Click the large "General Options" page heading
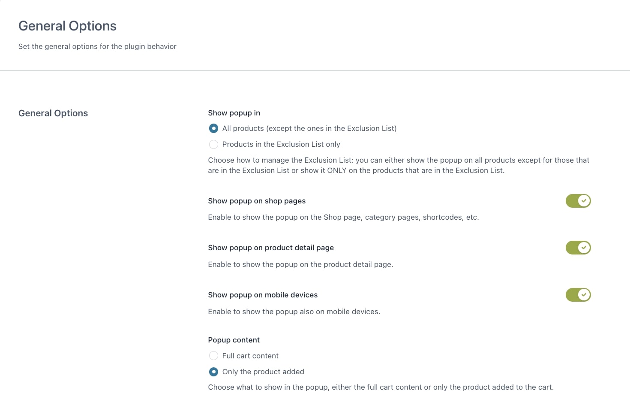Screen dimensions: 630x418 coord(67,26)
